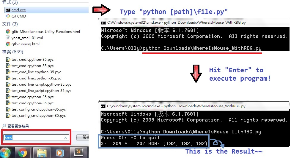291x158 pixels.
Task: Click the 查看更多結果 see more results link
Action: 18,126
